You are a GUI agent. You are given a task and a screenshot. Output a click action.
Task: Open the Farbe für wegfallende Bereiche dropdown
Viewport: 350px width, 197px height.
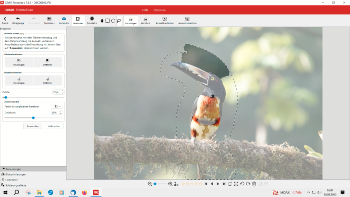coord(57,106)
